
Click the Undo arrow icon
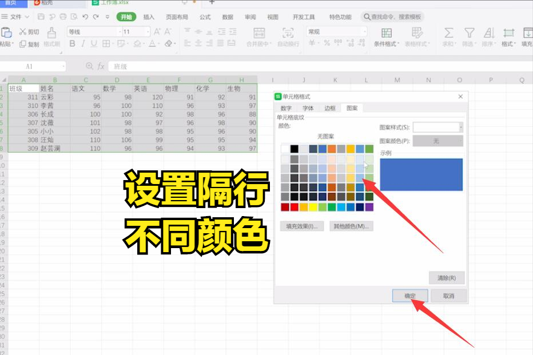point(85,17)
